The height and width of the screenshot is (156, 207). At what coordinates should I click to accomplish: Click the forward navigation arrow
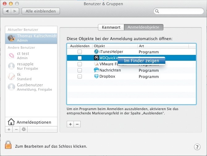click(x=15, y=11)
